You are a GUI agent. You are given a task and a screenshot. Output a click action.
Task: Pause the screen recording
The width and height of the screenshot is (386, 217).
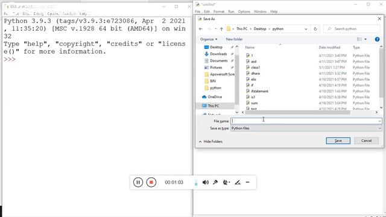click(x=138, y=182)
